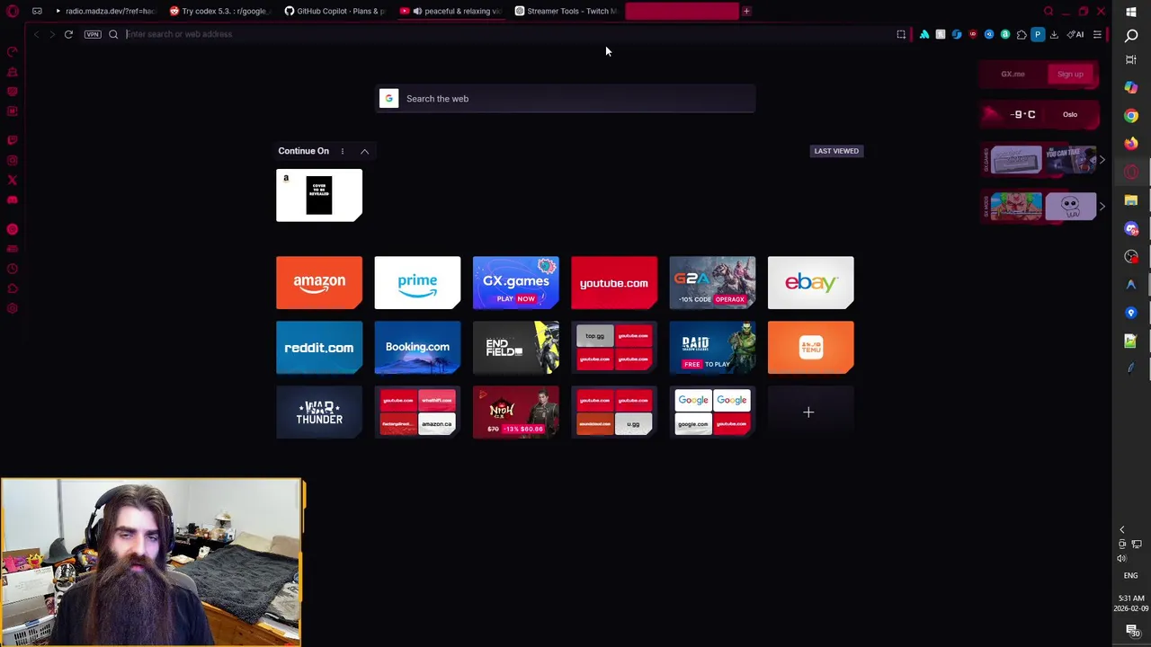Open the War Thunder speed dial tile
Screen dimensions: 1151x647
[x=319, y=412]
